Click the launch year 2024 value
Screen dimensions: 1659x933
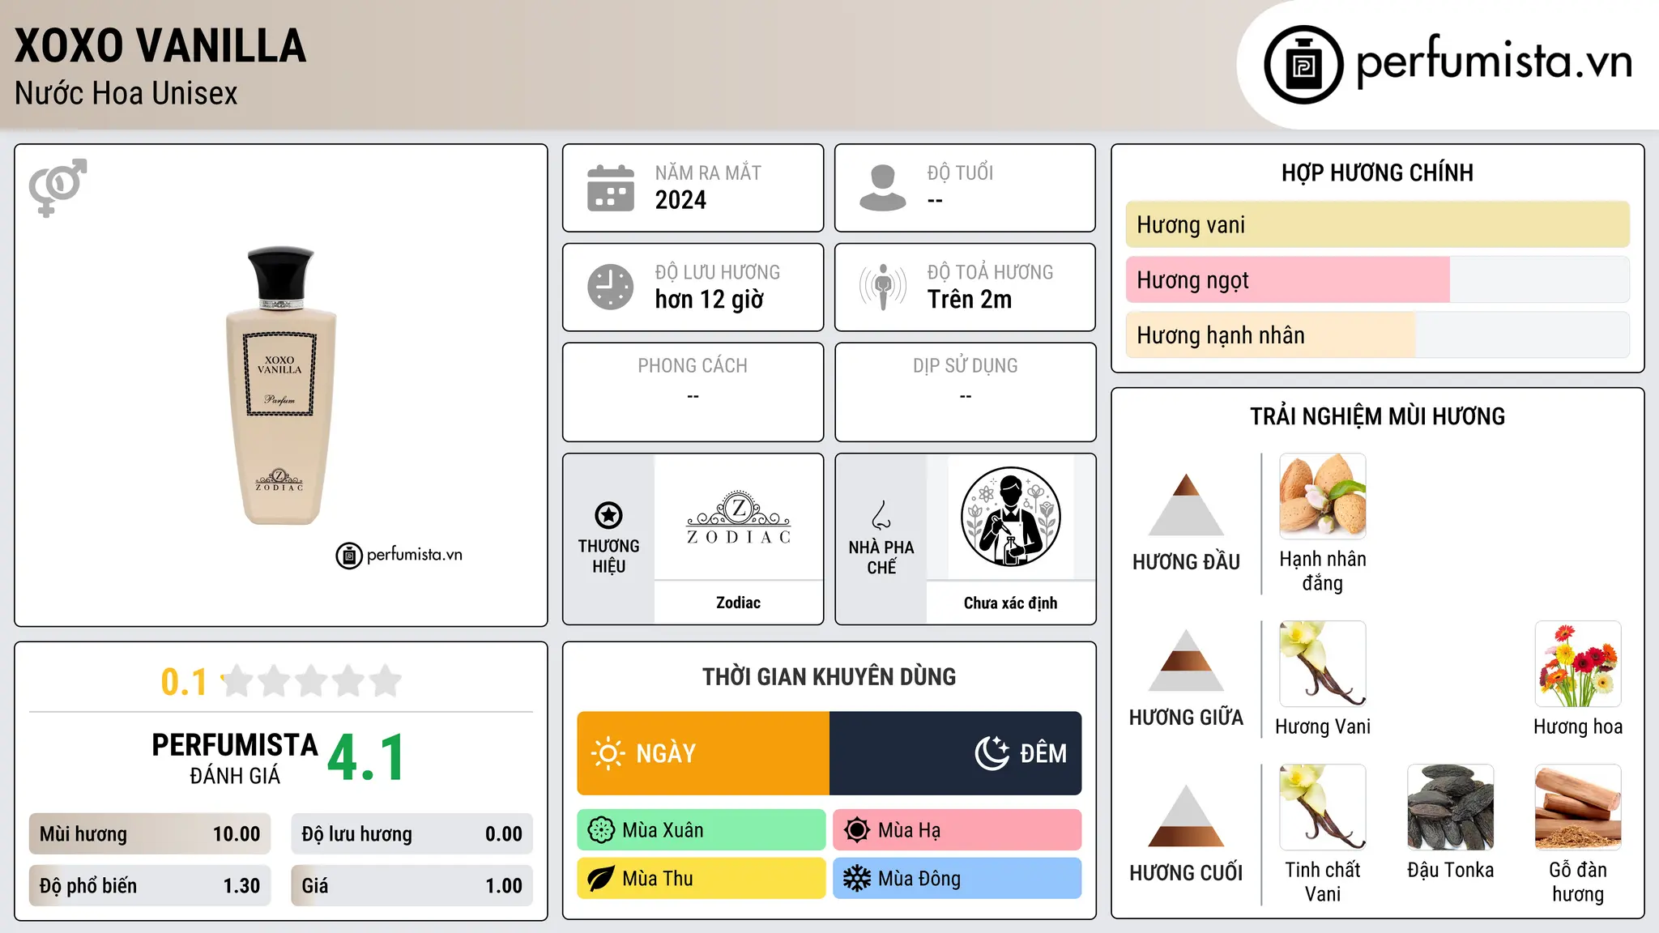(x=680, y=200)
